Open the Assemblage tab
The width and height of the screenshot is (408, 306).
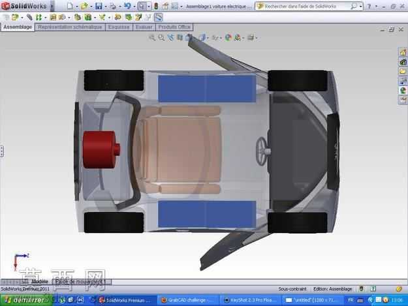18,27
